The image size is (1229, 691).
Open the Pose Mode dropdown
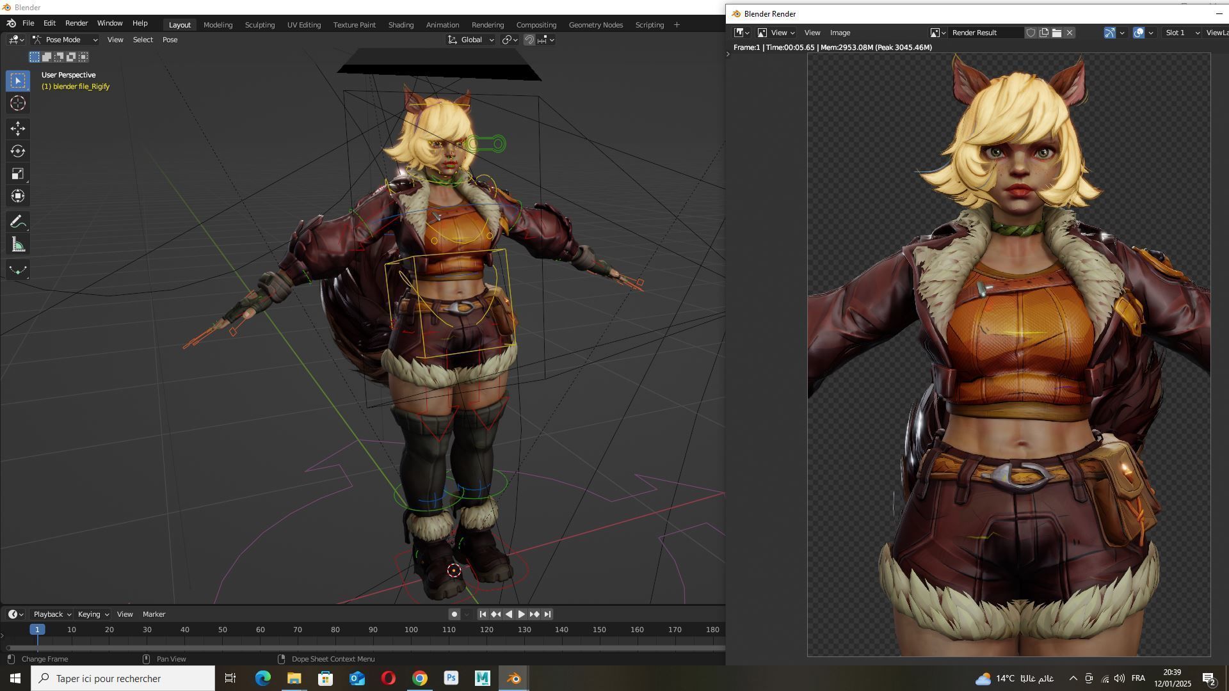tap(65, 40)
